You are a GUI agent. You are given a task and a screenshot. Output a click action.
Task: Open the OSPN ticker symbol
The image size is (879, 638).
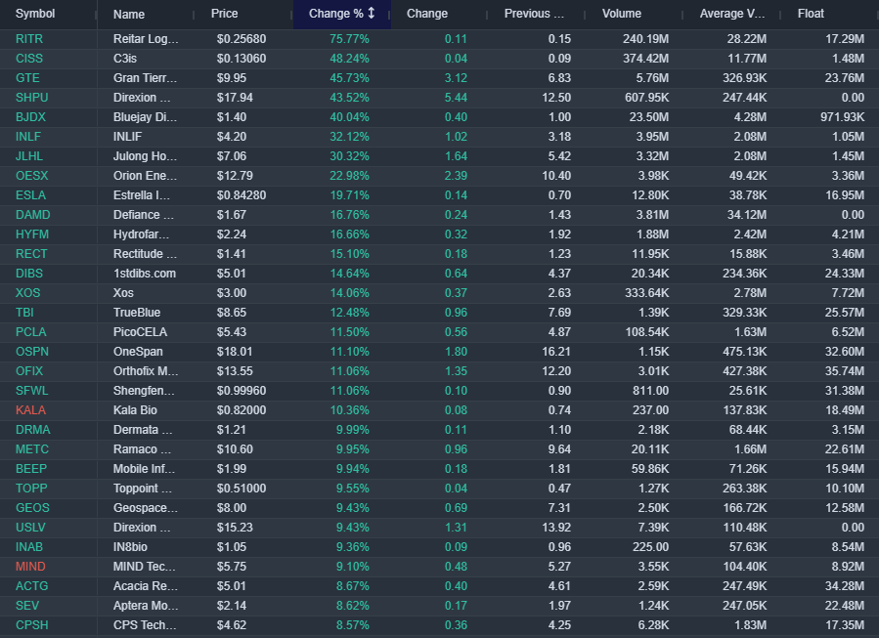32,352
